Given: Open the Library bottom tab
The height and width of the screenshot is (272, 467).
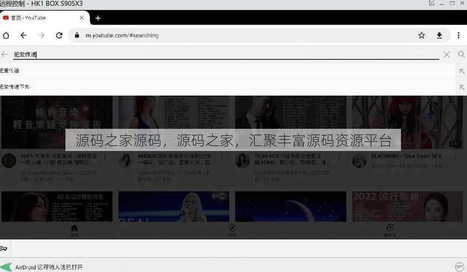Looking at the screenshot, I should pyautogui.click(x=390, y=230).
